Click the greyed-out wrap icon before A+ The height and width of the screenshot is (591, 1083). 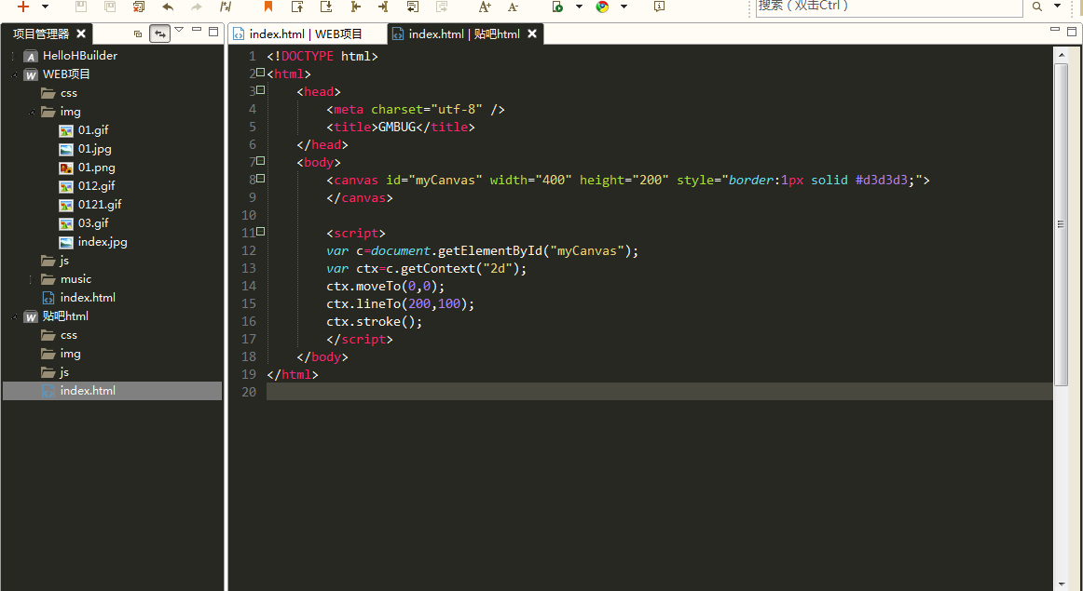tap(442, 7)
